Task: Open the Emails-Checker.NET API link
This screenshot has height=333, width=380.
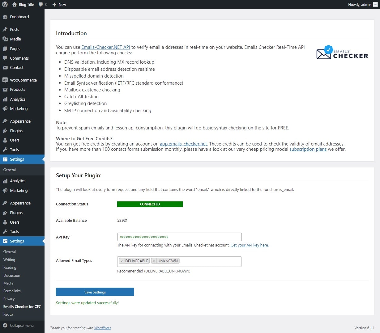Action: (x=106, y=47)
